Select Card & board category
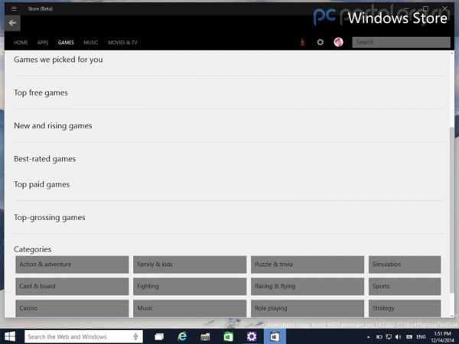Screen dimensions: 459x344 [x=72, y=287]
